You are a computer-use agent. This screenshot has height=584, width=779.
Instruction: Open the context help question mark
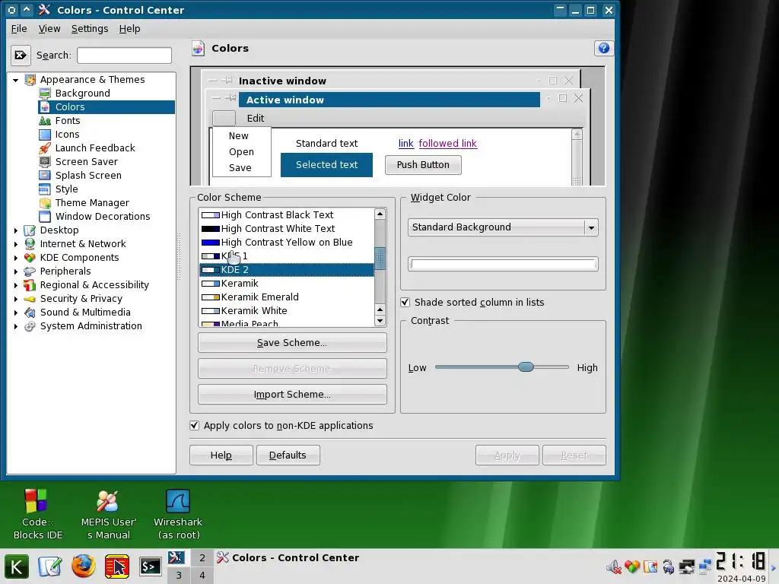[603, 48]
